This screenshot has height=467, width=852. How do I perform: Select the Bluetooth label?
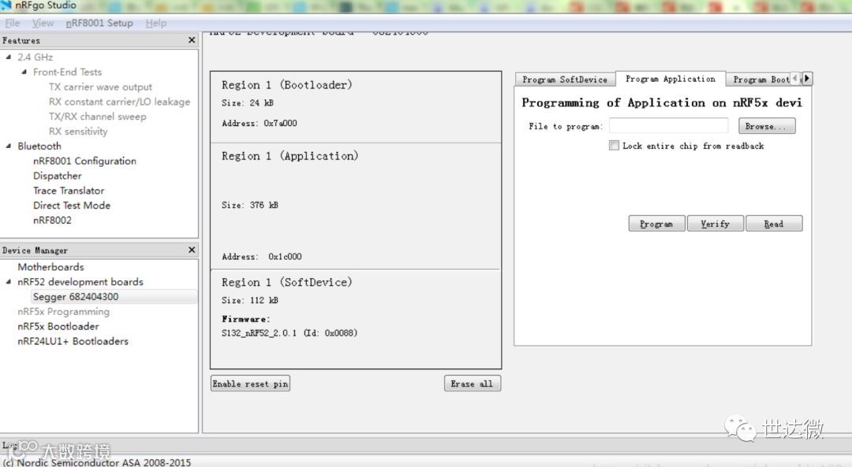(x=39, y=146)
